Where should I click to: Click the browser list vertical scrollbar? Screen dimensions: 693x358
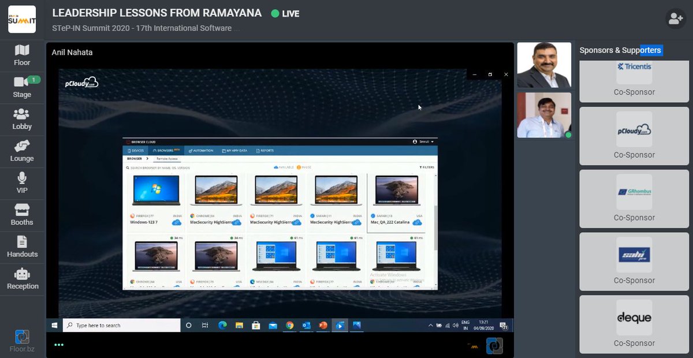(x=436, y=228)
